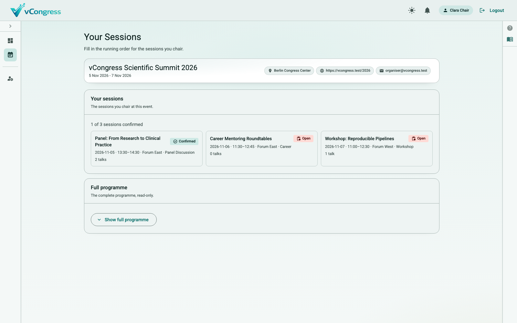The height and width of the screenshot is (323, 517).
Task: Click the vCongress logo
Action: pyautogui.click(x=36, y=10)
